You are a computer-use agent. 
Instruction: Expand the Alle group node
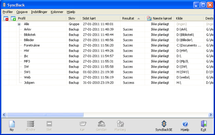point(19,24)
